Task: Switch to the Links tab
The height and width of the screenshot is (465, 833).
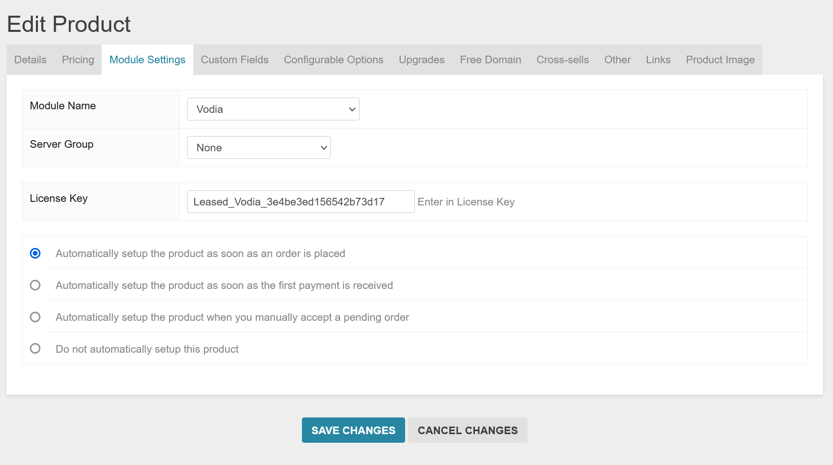Action: (x=658, y=60)
